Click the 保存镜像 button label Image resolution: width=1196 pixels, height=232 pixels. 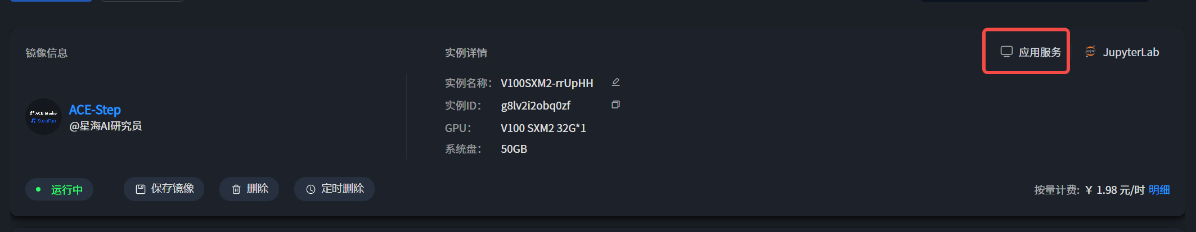(173, 189)
